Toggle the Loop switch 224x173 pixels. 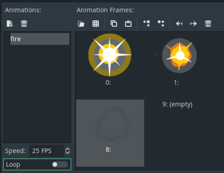[x=60, y=164]
